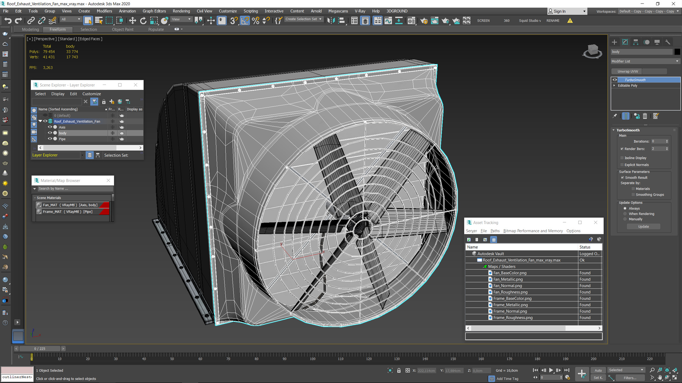The height and width of the screenshot is (383, 682).
Task: Select the Manually update radio button
Action: pyautogui.click(x=625, y=219)
